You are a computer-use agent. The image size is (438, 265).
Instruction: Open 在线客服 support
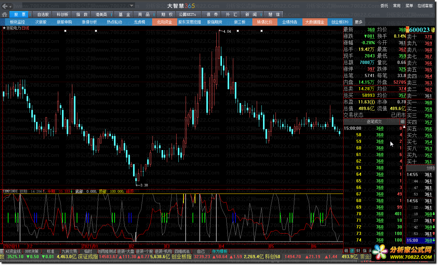point(425,6)
